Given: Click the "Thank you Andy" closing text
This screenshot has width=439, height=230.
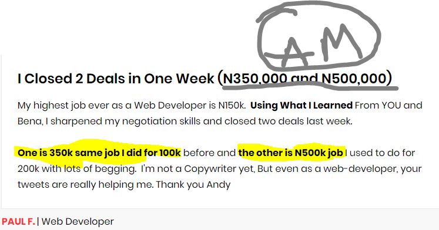Looking at the screenshot, I should click(193, 185).
